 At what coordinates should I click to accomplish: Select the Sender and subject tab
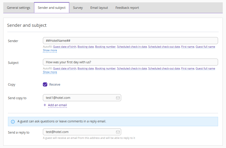[52, 8]
